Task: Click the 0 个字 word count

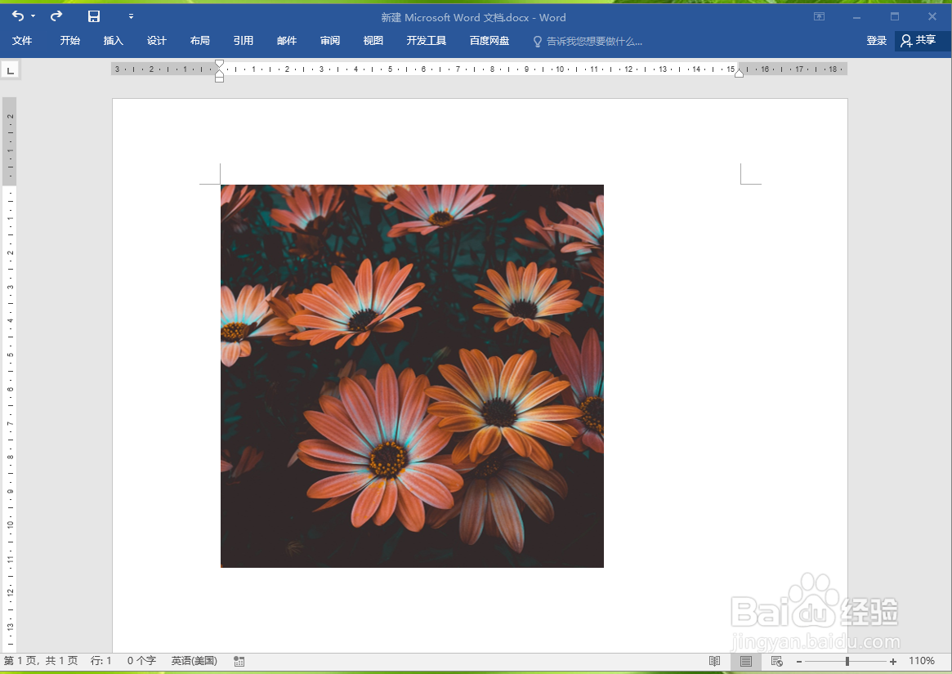Action: click(x=141, y=661)
